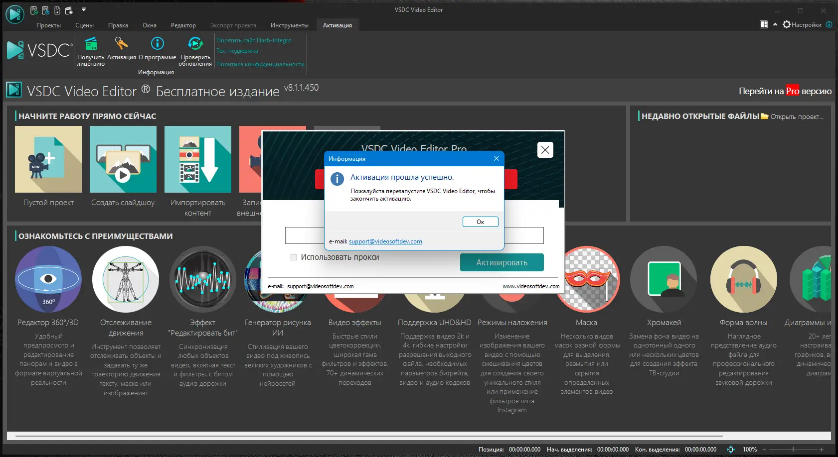Toggle the Использовать прокси checkbox
Image resolution: width=838 pixels, height=457 pixels.
(x=294, y=257)
